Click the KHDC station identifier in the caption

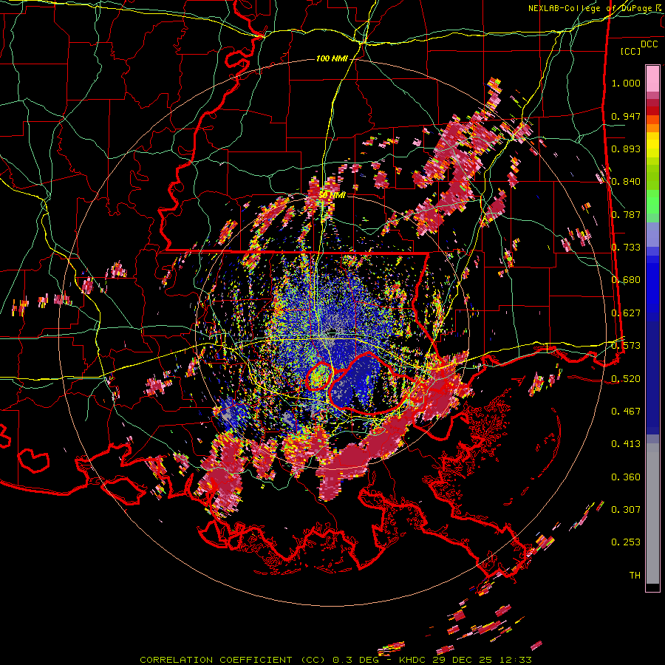point(414,660)
